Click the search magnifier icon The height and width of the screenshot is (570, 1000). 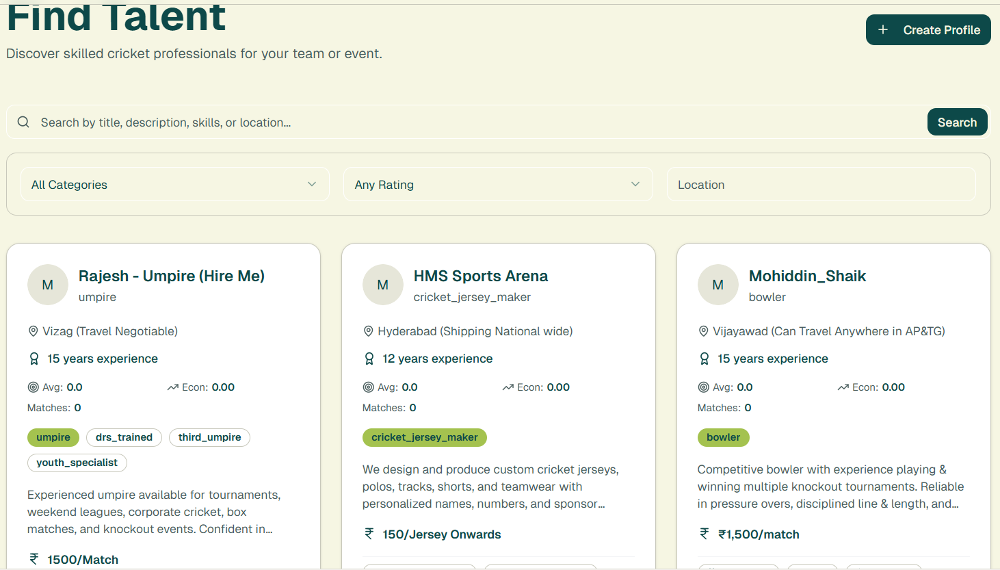23,121
